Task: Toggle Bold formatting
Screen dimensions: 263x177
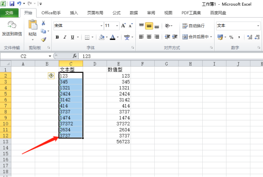Action: click(57, 37)
